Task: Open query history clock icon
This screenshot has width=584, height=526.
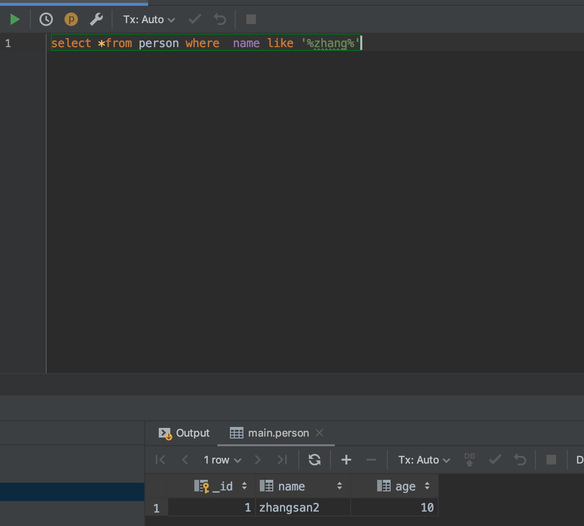Action: click(46, 19)
